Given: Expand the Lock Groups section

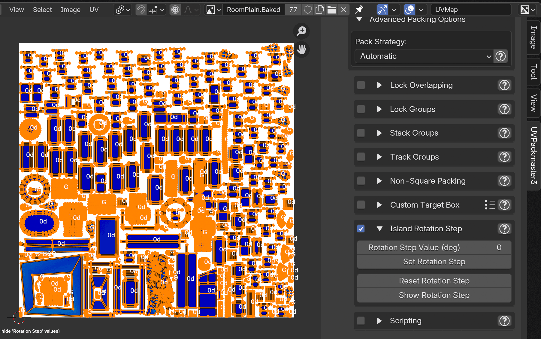Looking at the screenshot, I should point(379,109).
